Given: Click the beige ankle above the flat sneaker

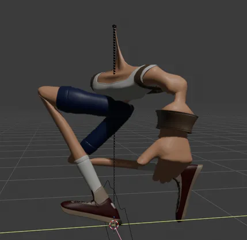Looking at the screenshot, I should pos(100,195).
